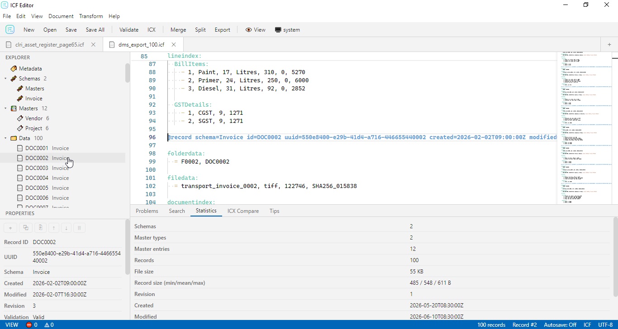Screen dimensions: 618x329
Task: Select the DOC0005 Invoice row
Action: [x=62, y=188]
